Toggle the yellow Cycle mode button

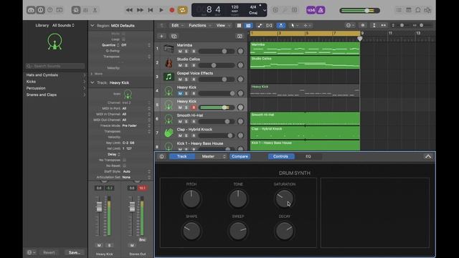coord(182,10)
